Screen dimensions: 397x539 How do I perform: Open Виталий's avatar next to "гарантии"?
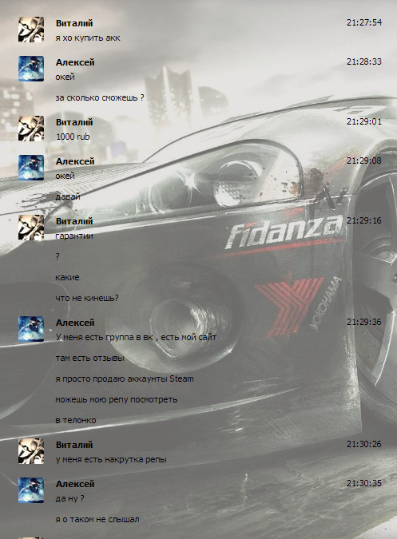31,228
